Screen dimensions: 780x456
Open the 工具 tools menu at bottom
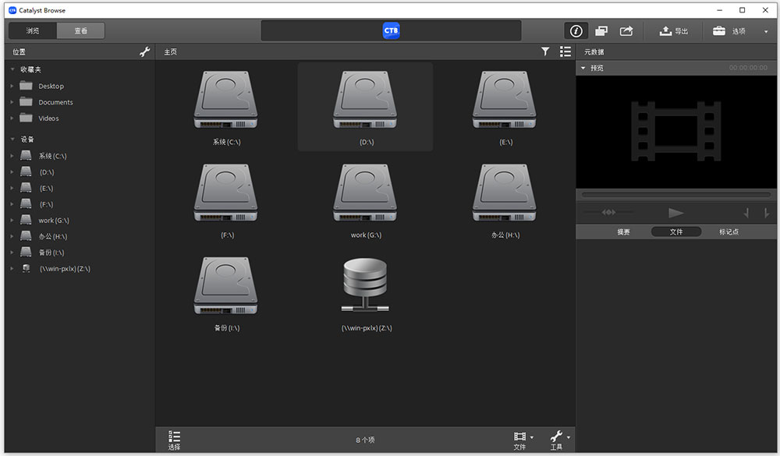559,440
